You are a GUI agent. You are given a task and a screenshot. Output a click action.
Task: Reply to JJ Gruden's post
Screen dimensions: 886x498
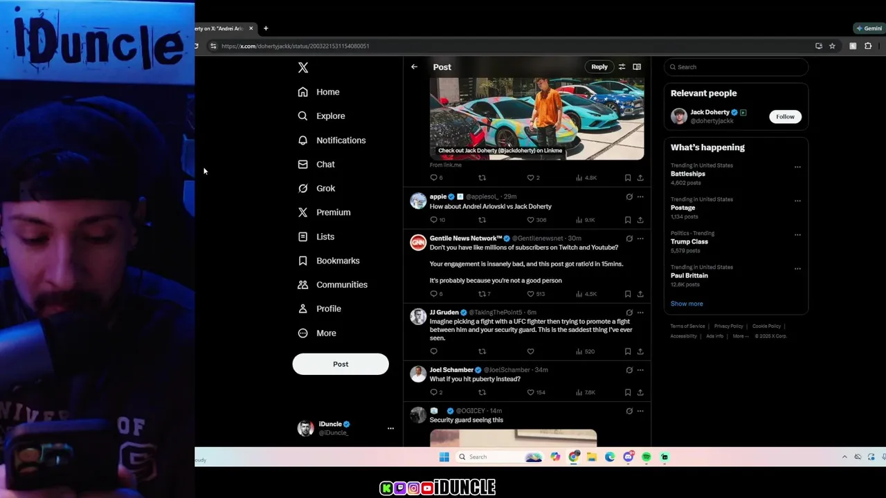coord(434,351)
